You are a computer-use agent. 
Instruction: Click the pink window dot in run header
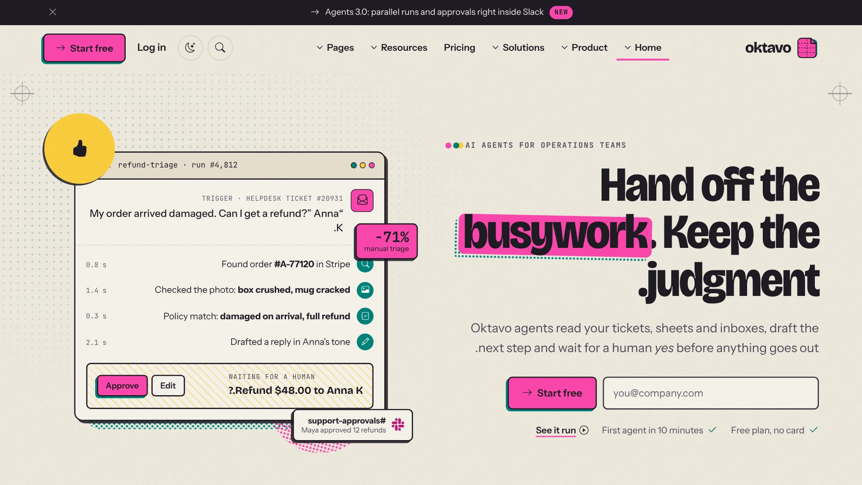click(x=372, y=165)
